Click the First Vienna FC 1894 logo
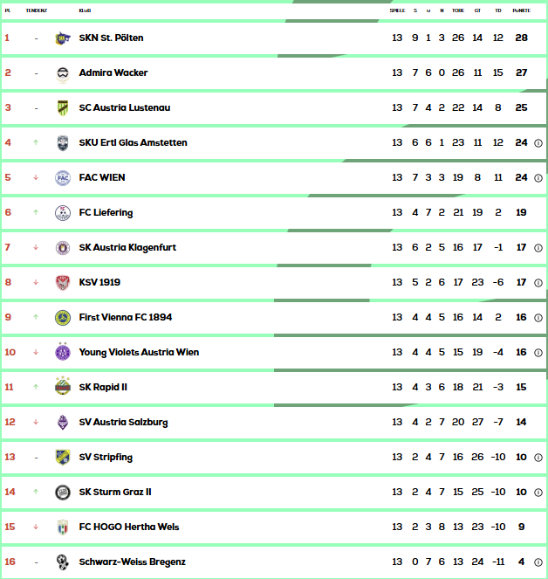The height and width of the screenshot is (579, 548). [x=62, y=317]
